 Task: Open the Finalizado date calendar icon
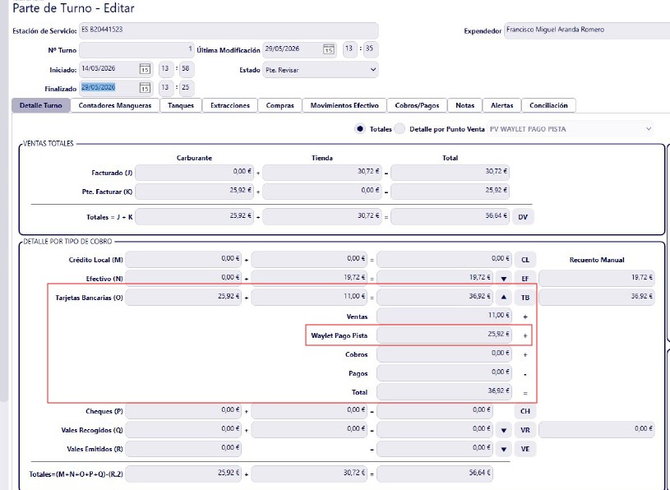(145, 88)
